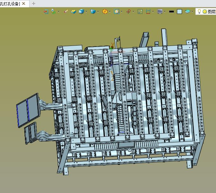Screen dimensions: 216x193
Task: Click the yellow-top section box icon
Action: click(74, 11)
